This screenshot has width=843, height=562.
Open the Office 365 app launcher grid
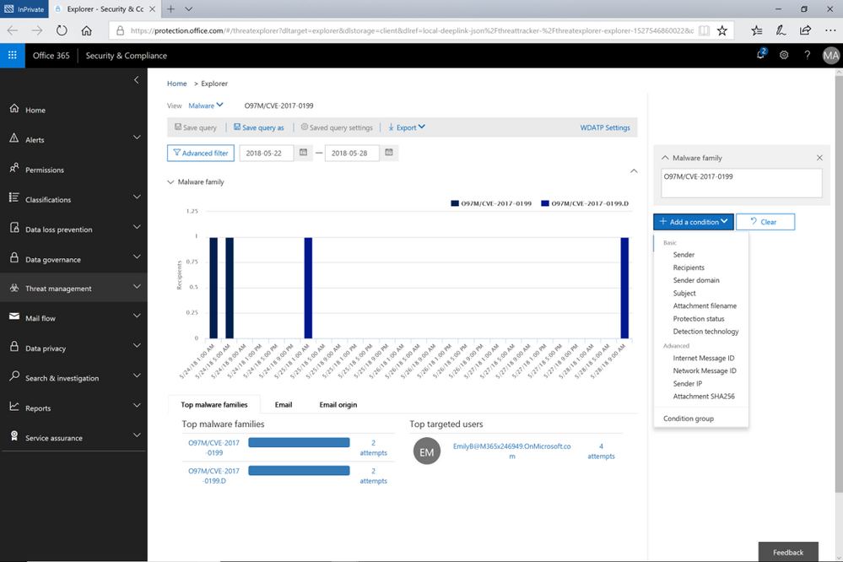click(x=12, y=54)
